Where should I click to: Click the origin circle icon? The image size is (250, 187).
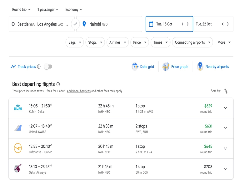coord(13,24)
